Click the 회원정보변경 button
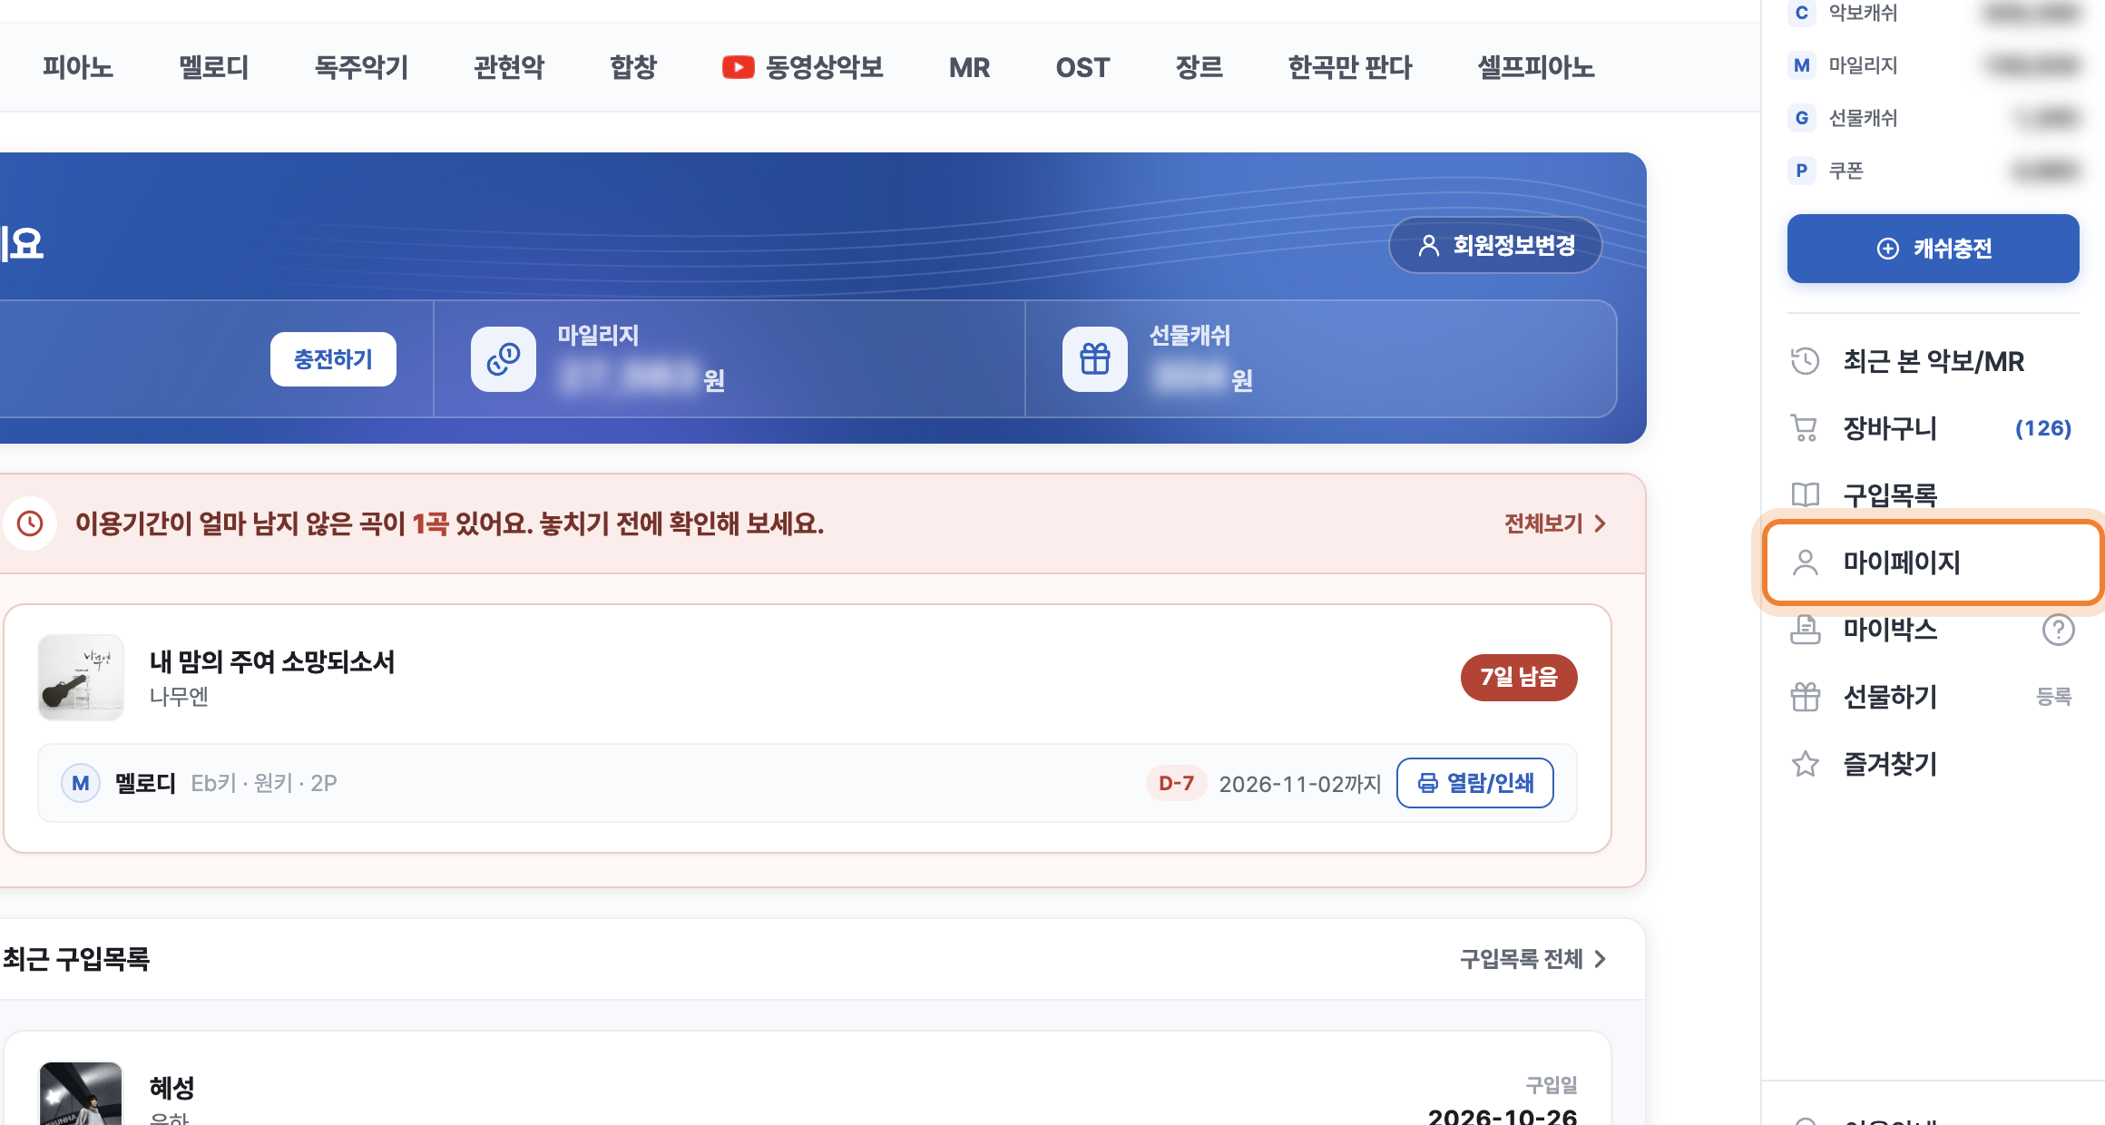2105x1125 pixels. tap(1495, 245)
